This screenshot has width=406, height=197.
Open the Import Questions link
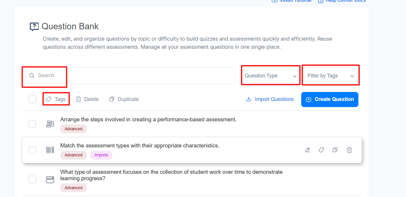[x=270, y=99]
